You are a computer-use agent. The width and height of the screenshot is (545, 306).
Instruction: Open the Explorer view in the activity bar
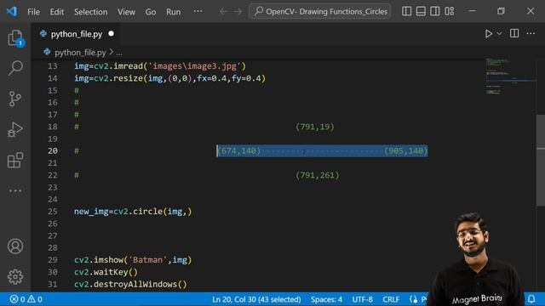[x=15, y=37]
